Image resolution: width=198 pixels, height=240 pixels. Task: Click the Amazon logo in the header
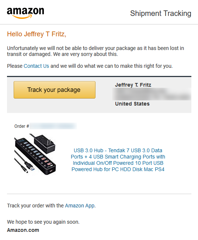click(x=25, y=13)
